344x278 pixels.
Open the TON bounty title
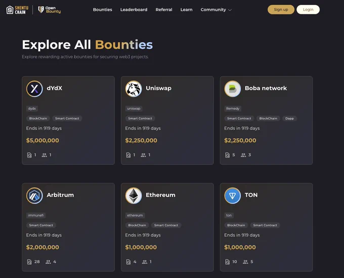coord(251,195)
